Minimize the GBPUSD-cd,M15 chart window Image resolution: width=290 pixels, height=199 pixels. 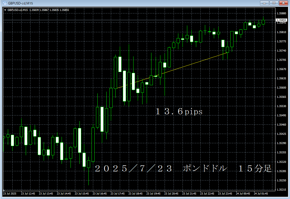click(x=264, y=3)
